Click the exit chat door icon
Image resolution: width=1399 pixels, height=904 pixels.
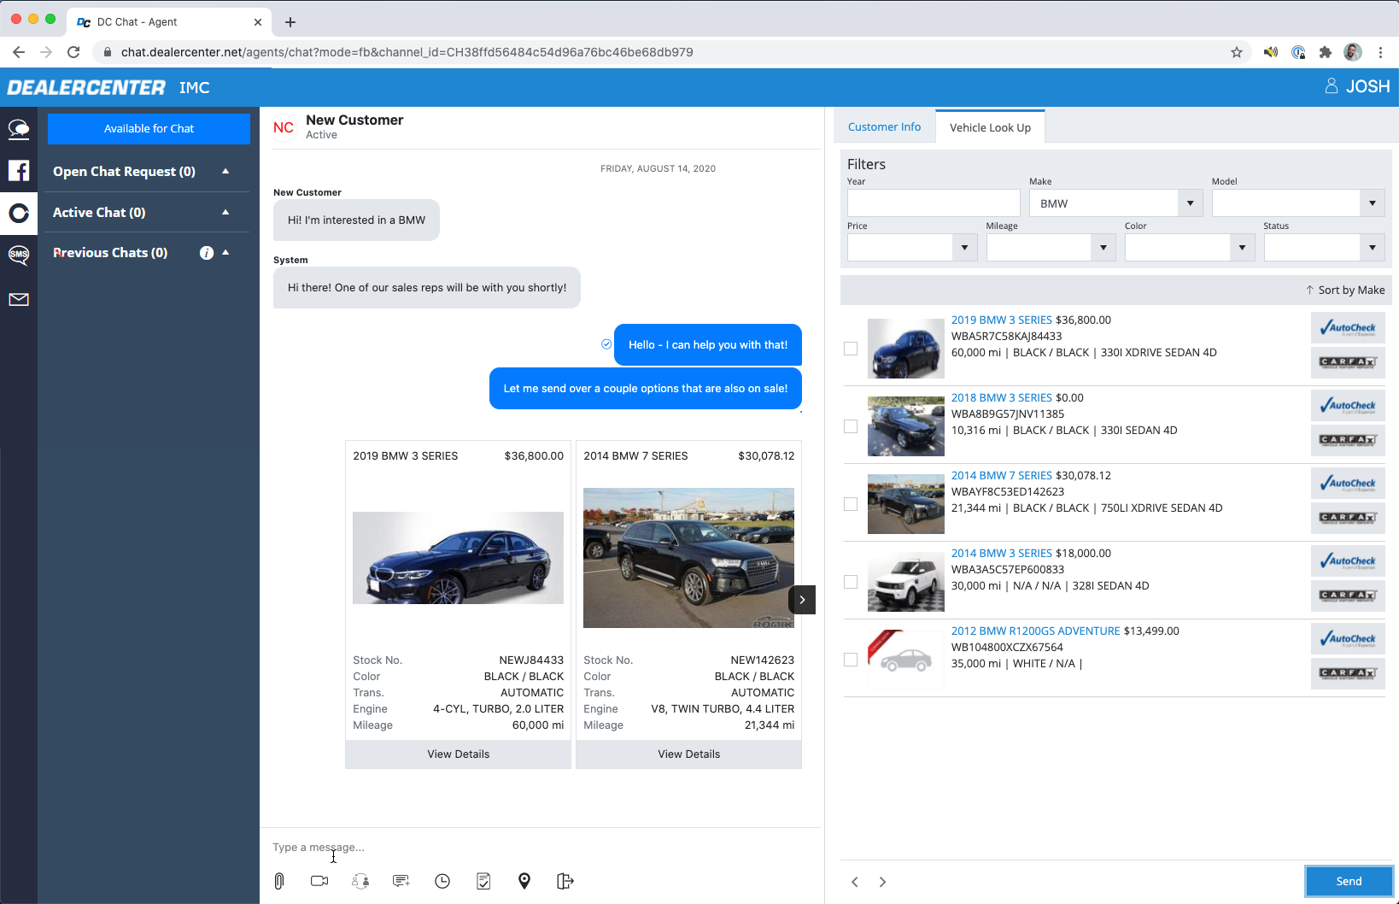point(565,881)
